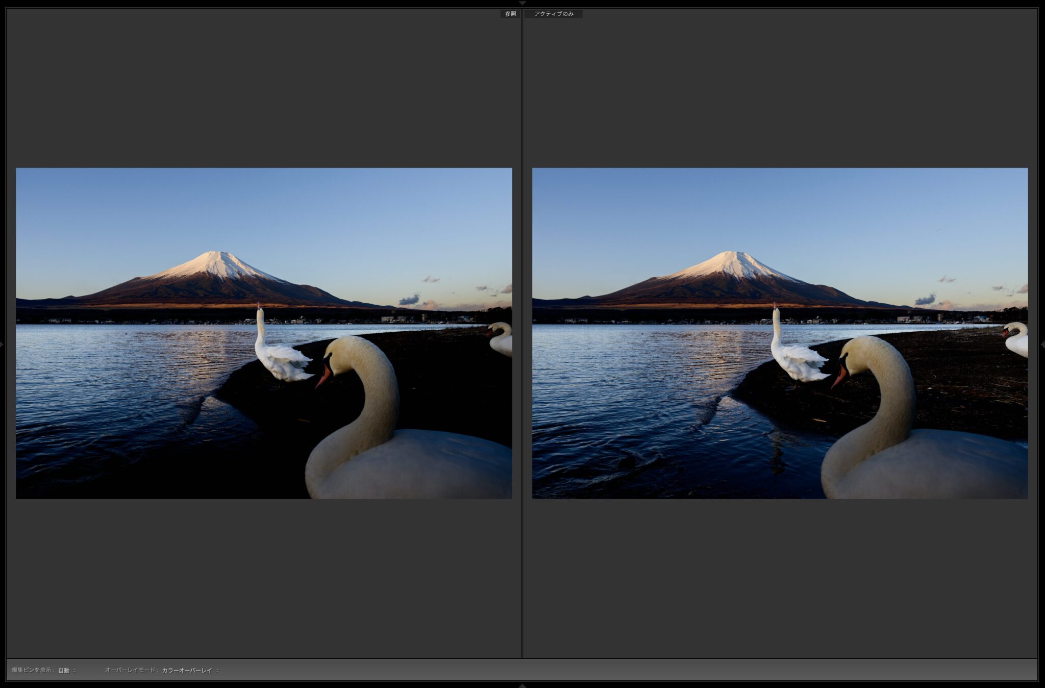The height and width of the screenshot is (688, 1045).
Task: Click the 参照 reference view label
Action: (x=510, y=14)
